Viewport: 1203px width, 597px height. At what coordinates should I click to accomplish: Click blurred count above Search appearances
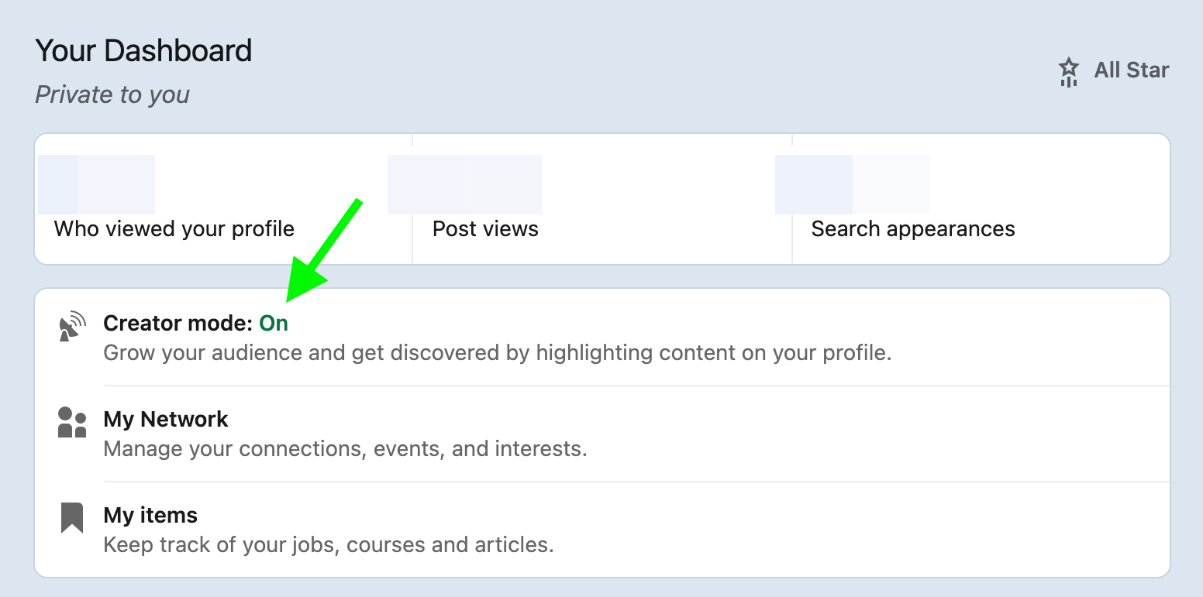853,184
